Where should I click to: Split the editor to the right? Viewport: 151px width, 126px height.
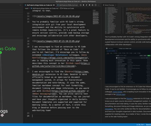click(x=95, y=5)
